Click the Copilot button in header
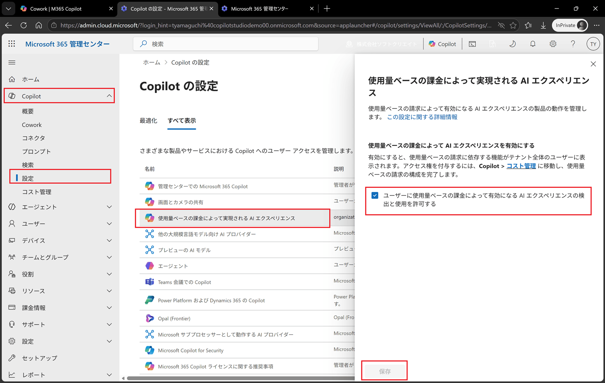 [442, 44]
